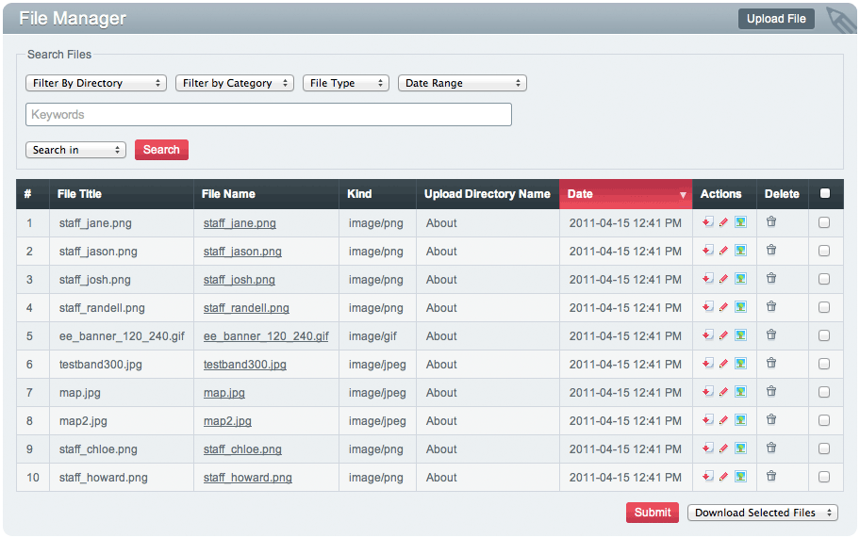This screenshot has width=860, height=538.
Task: Edit staff_randell.png with the pencil icon
Action: (724, 307)
